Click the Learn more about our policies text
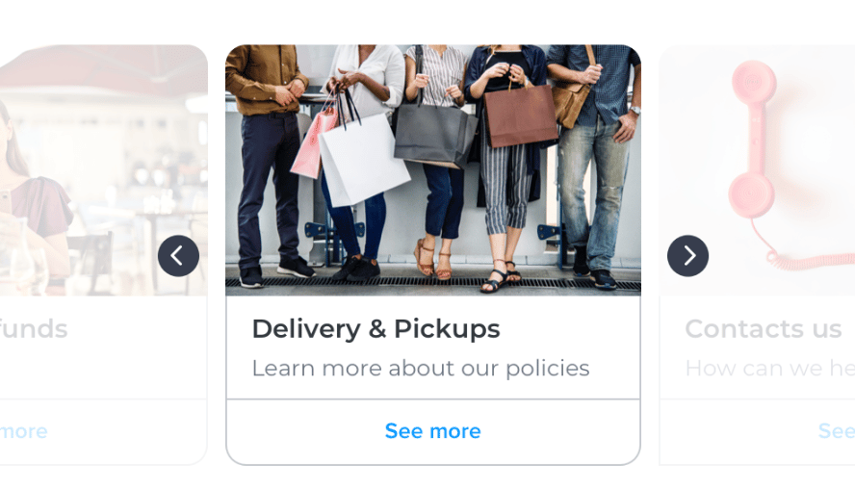 (421, 369)
